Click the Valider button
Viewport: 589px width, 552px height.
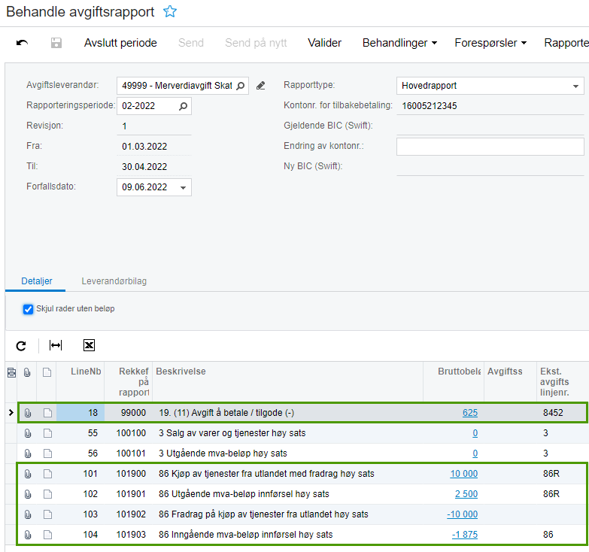pyautogui.click(x=325, y=43)
